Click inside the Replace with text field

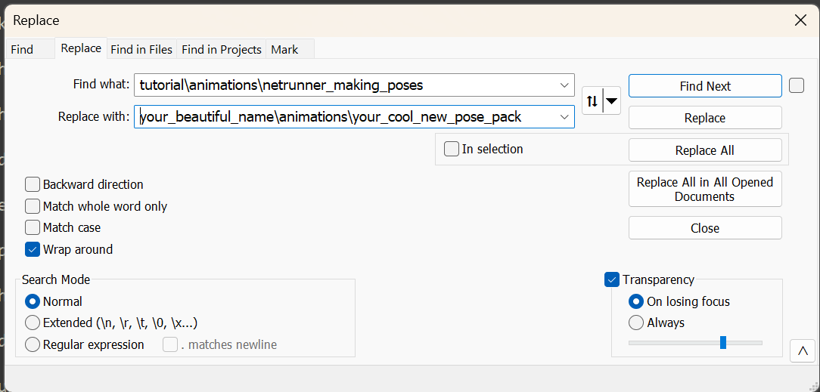[x=348, y=117]
